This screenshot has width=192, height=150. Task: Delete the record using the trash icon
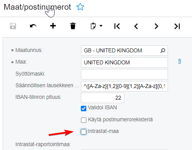pos(73,26)
